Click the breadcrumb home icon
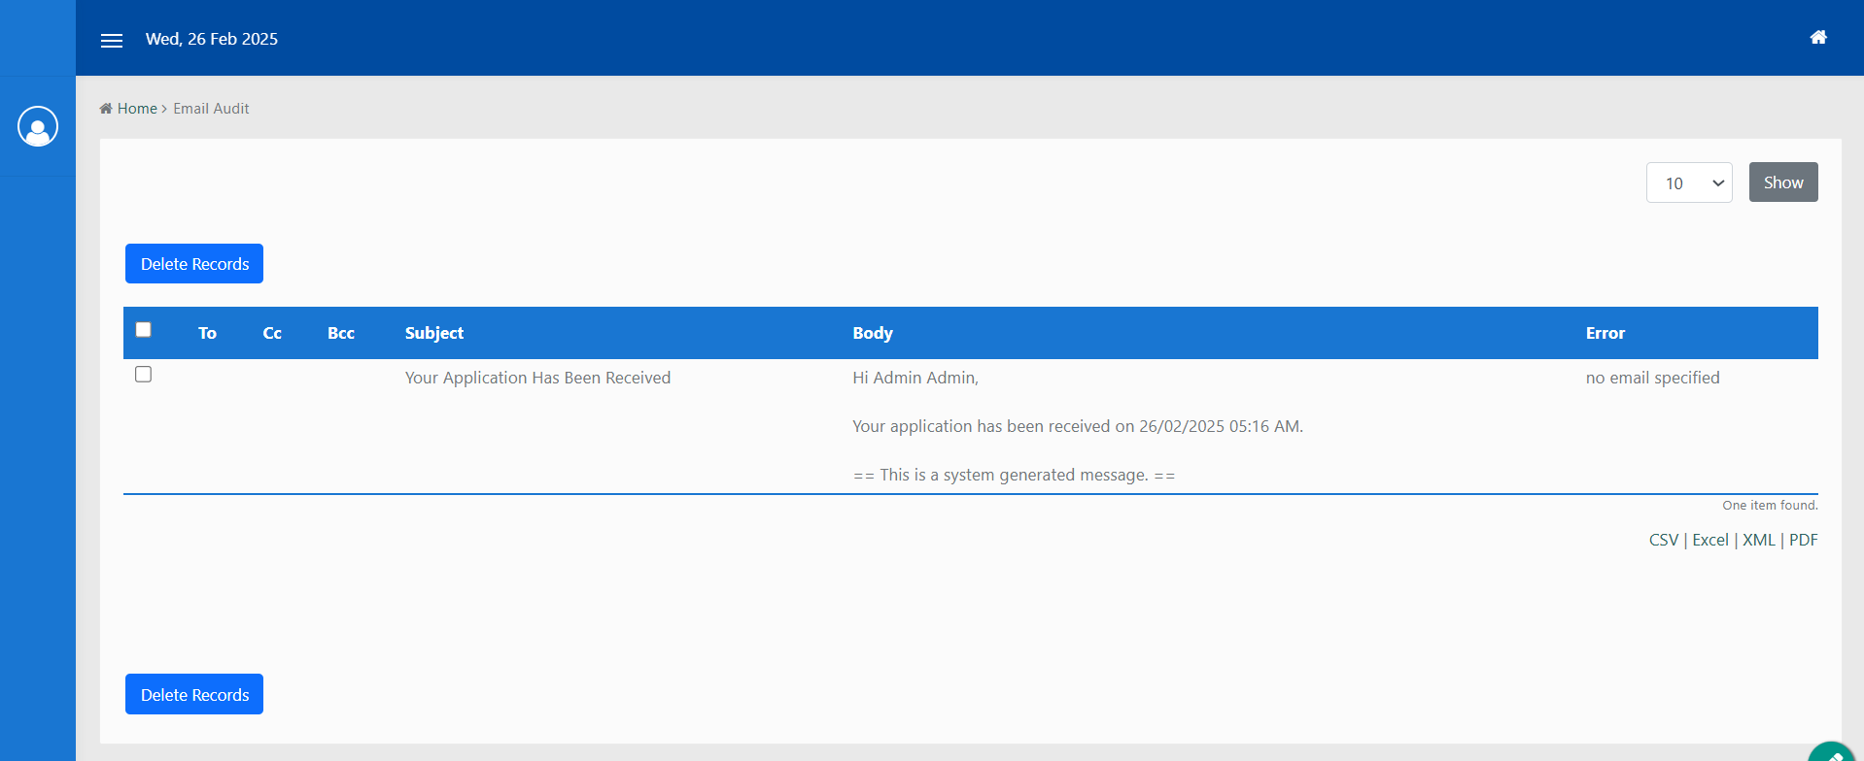 pyautogui.click(x=106, y=109)
